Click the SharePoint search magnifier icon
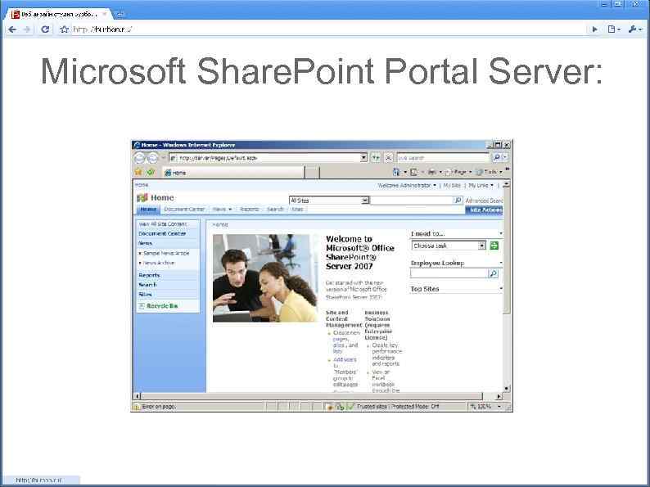 (458, 201)
